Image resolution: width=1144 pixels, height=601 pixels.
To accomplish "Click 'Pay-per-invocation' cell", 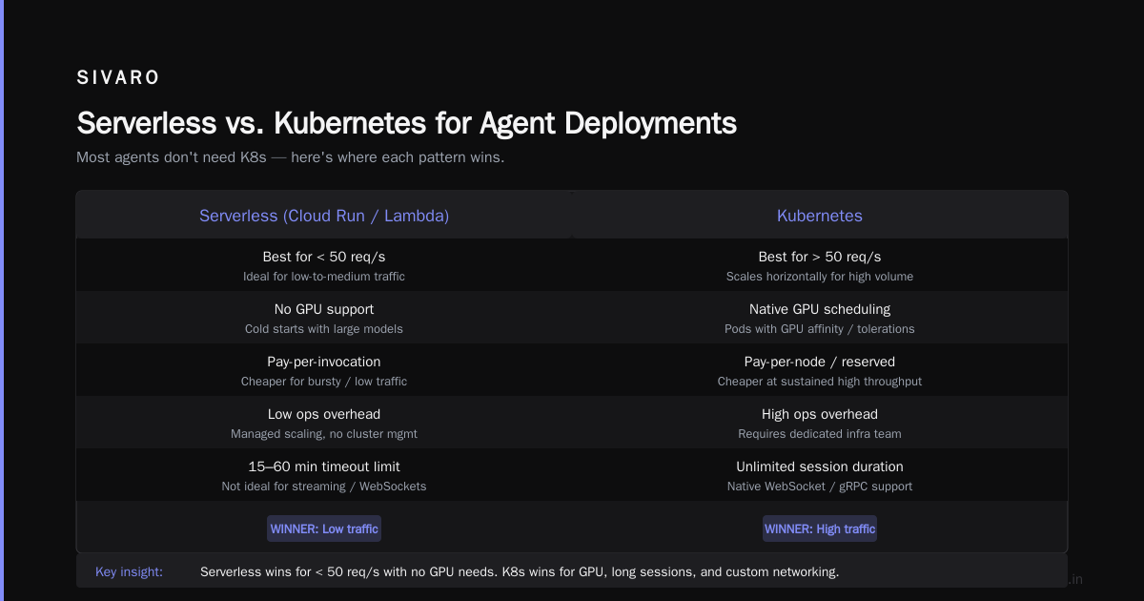I will click(324, 362).
